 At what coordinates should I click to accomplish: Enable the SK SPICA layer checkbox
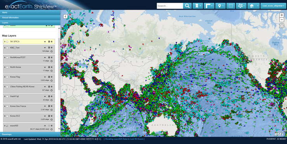[x=7, y=42]
